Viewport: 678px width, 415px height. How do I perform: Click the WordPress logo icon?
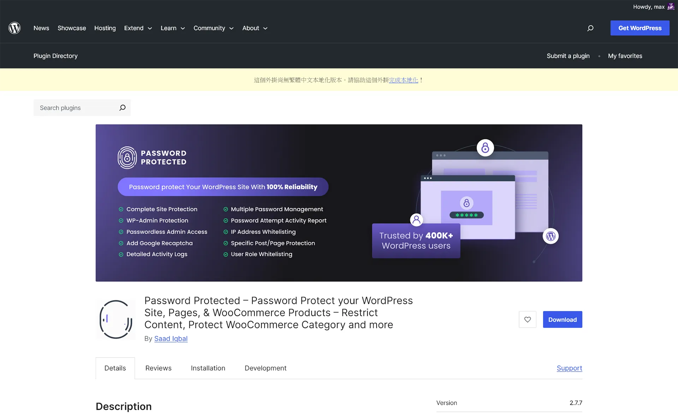point(14,28)
